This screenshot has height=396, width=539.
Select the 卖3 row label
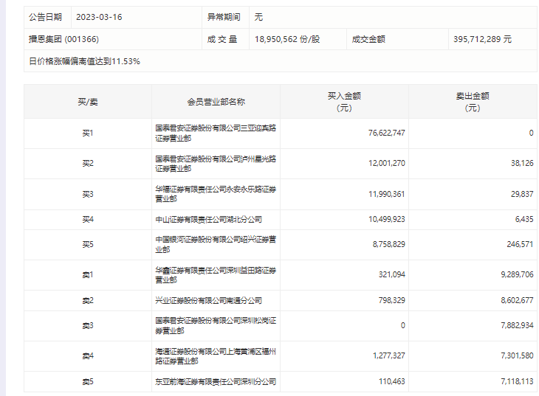click(x=88, y=326)
